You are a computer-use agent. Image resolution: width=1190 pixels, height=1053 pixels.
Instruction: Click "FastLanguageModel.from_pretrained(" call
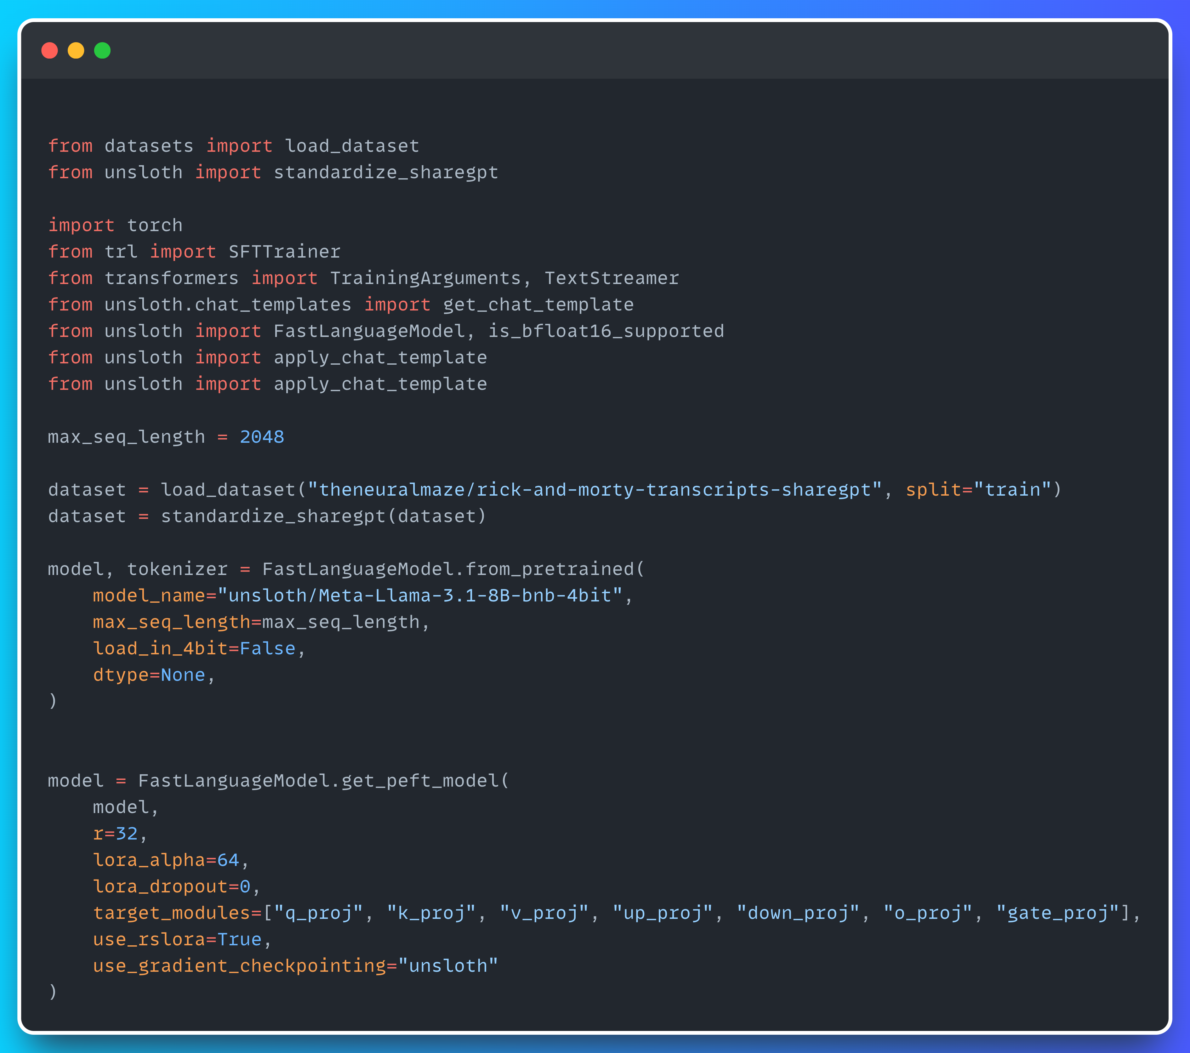tap(453, 569)
